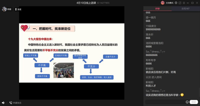The height and width of the screenshot is (106, 200).
Task: Open the hamburger menu in title bar
Action: point(184,3)
